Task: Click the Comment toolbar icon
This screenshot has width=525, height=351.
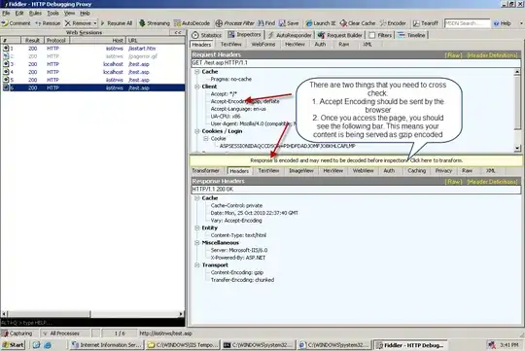Action: point(5,23)
